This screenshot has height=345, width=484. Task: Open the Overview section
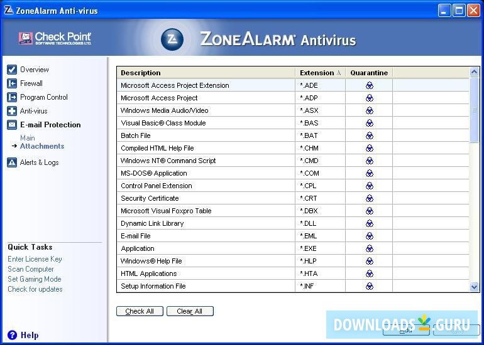(35, 70)
